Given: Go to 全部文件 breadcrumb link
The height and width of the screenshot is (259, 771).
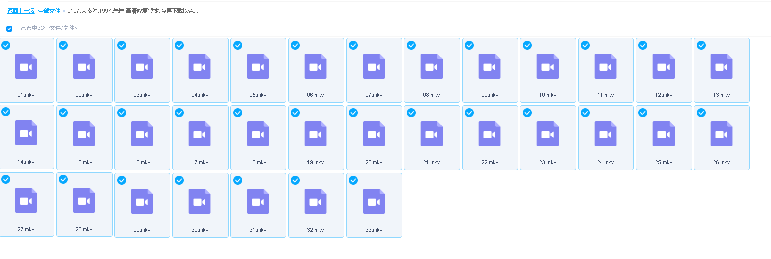Looking at the screenshot, I should pyautogui.click(x=49, y=11).
